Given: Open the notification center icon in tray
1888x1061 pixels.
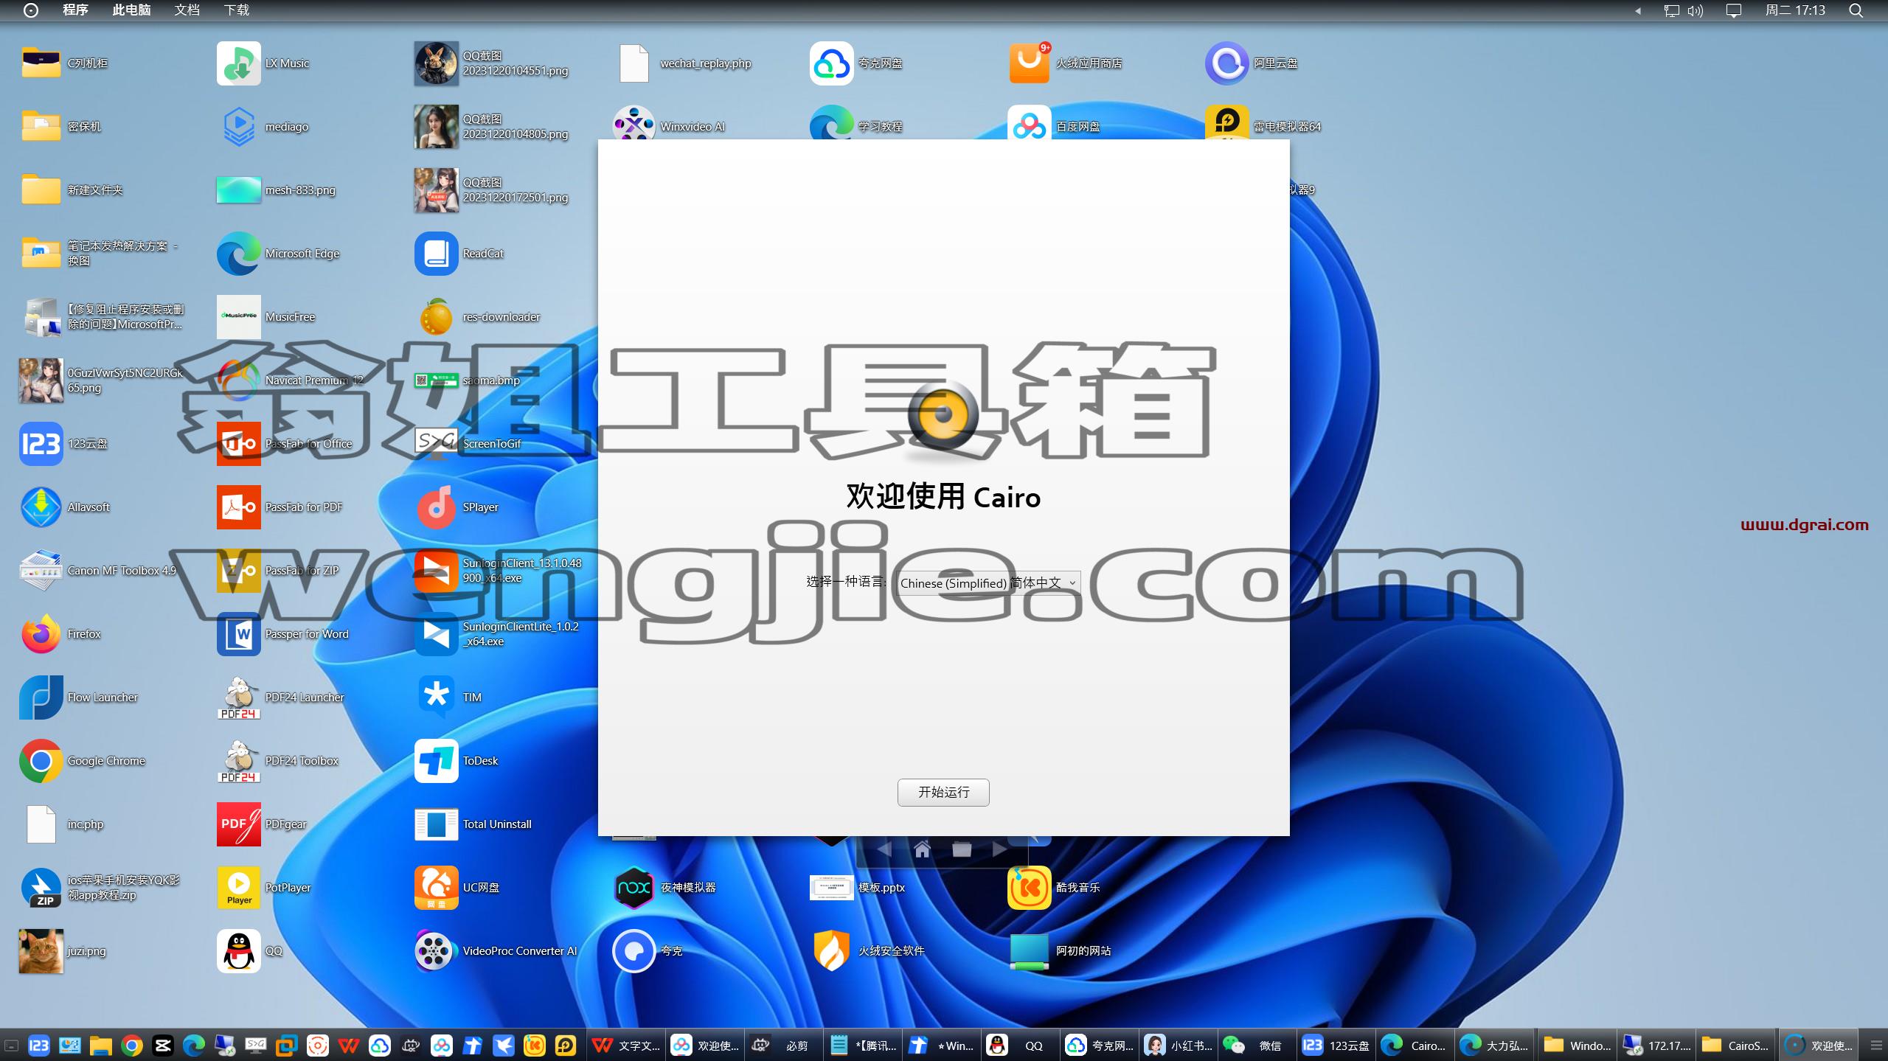Looking at the screenshot, I should (x=1733, y=10).
